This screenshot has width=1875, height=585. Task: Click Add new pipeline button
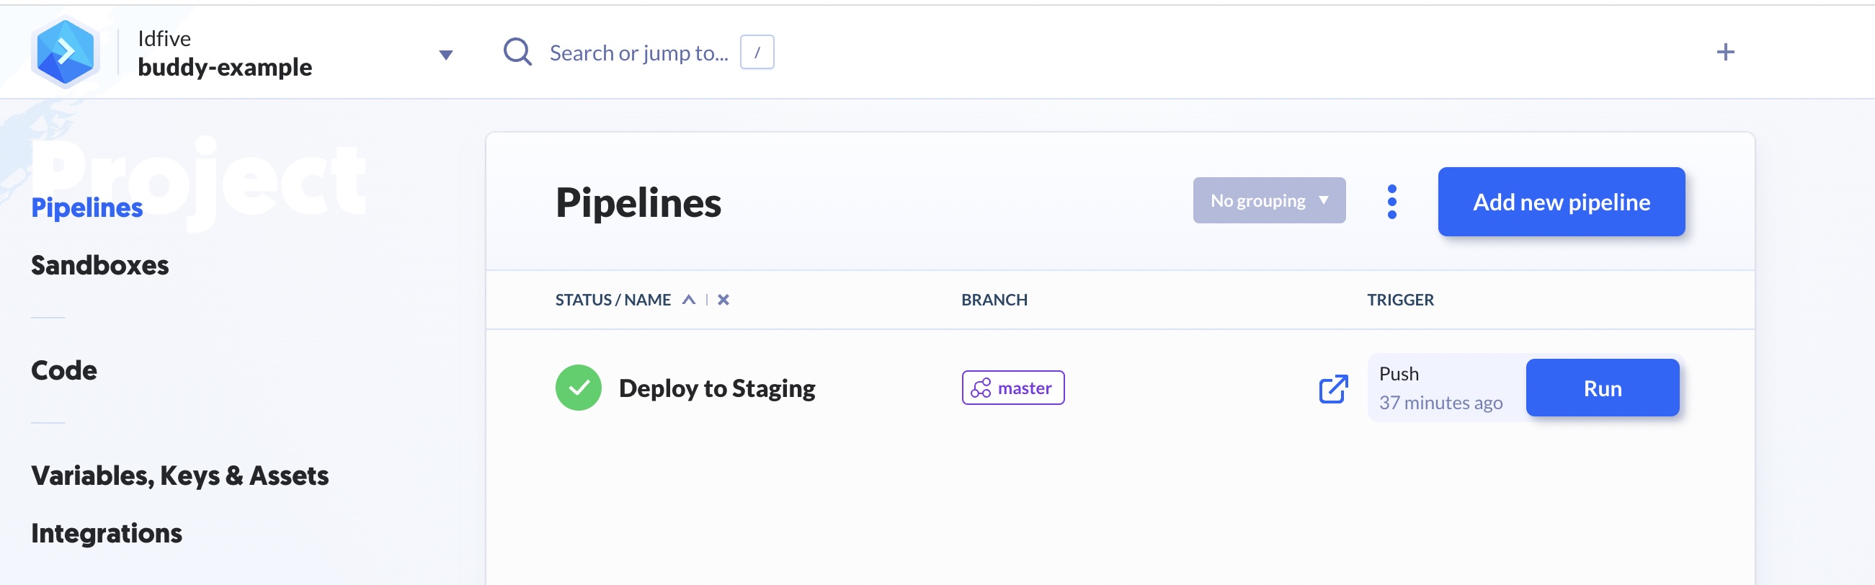coord(1562,202)
